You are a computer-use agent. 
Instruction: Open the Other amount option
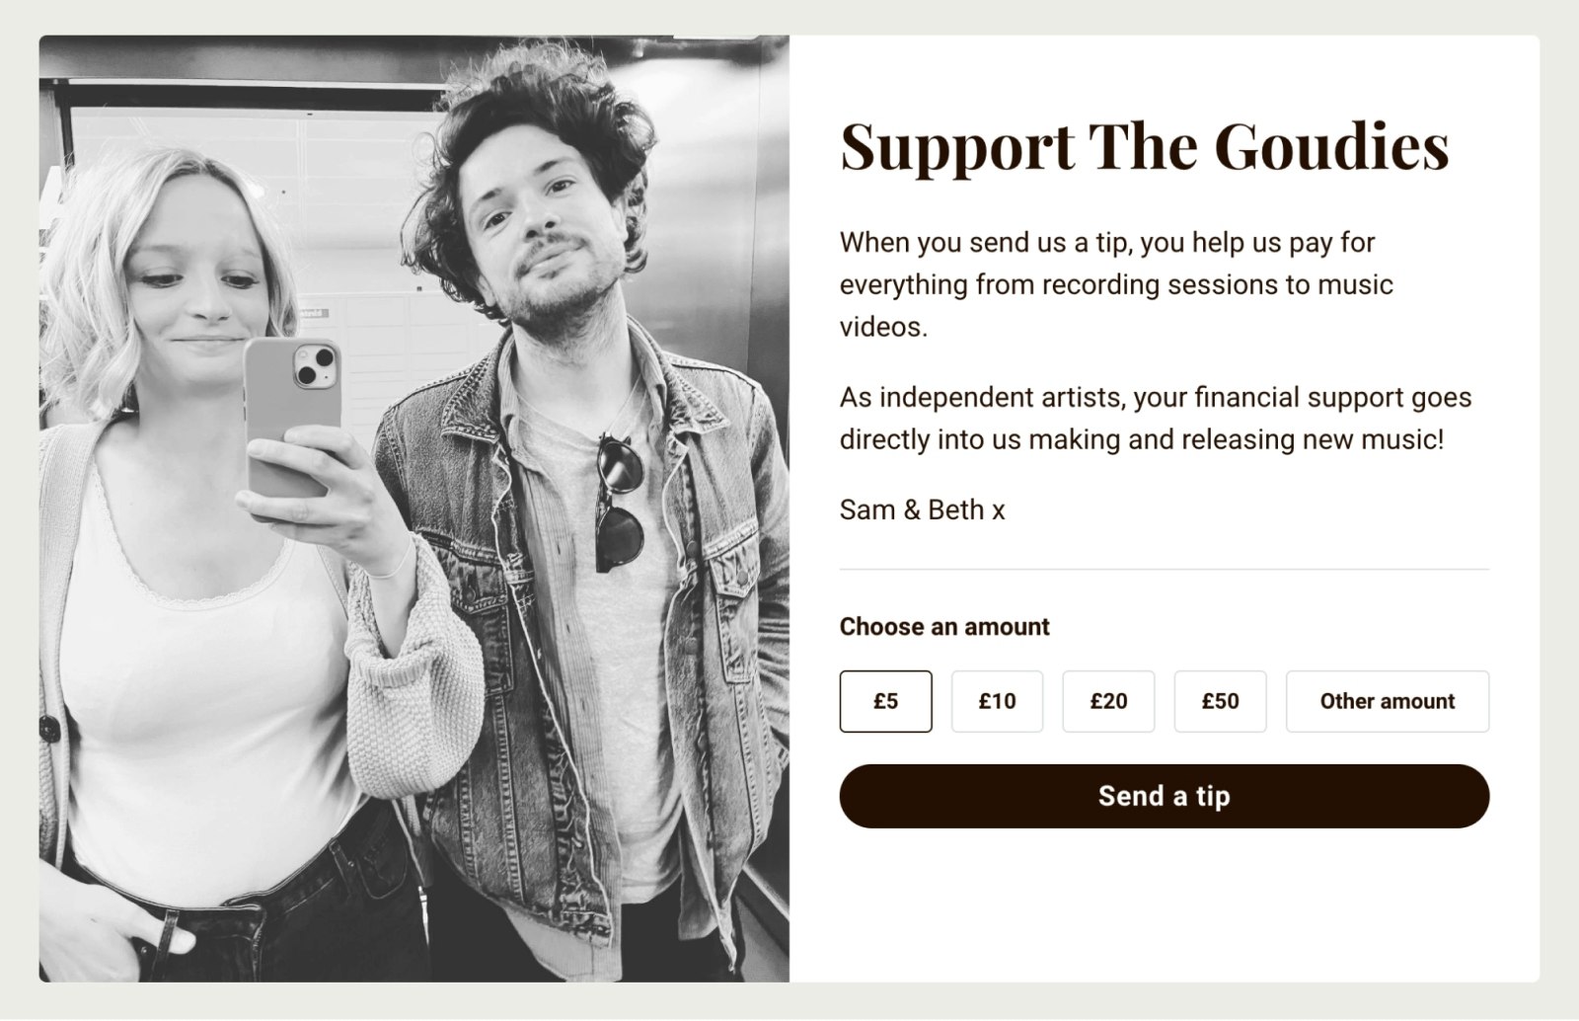click(1387, 701)
